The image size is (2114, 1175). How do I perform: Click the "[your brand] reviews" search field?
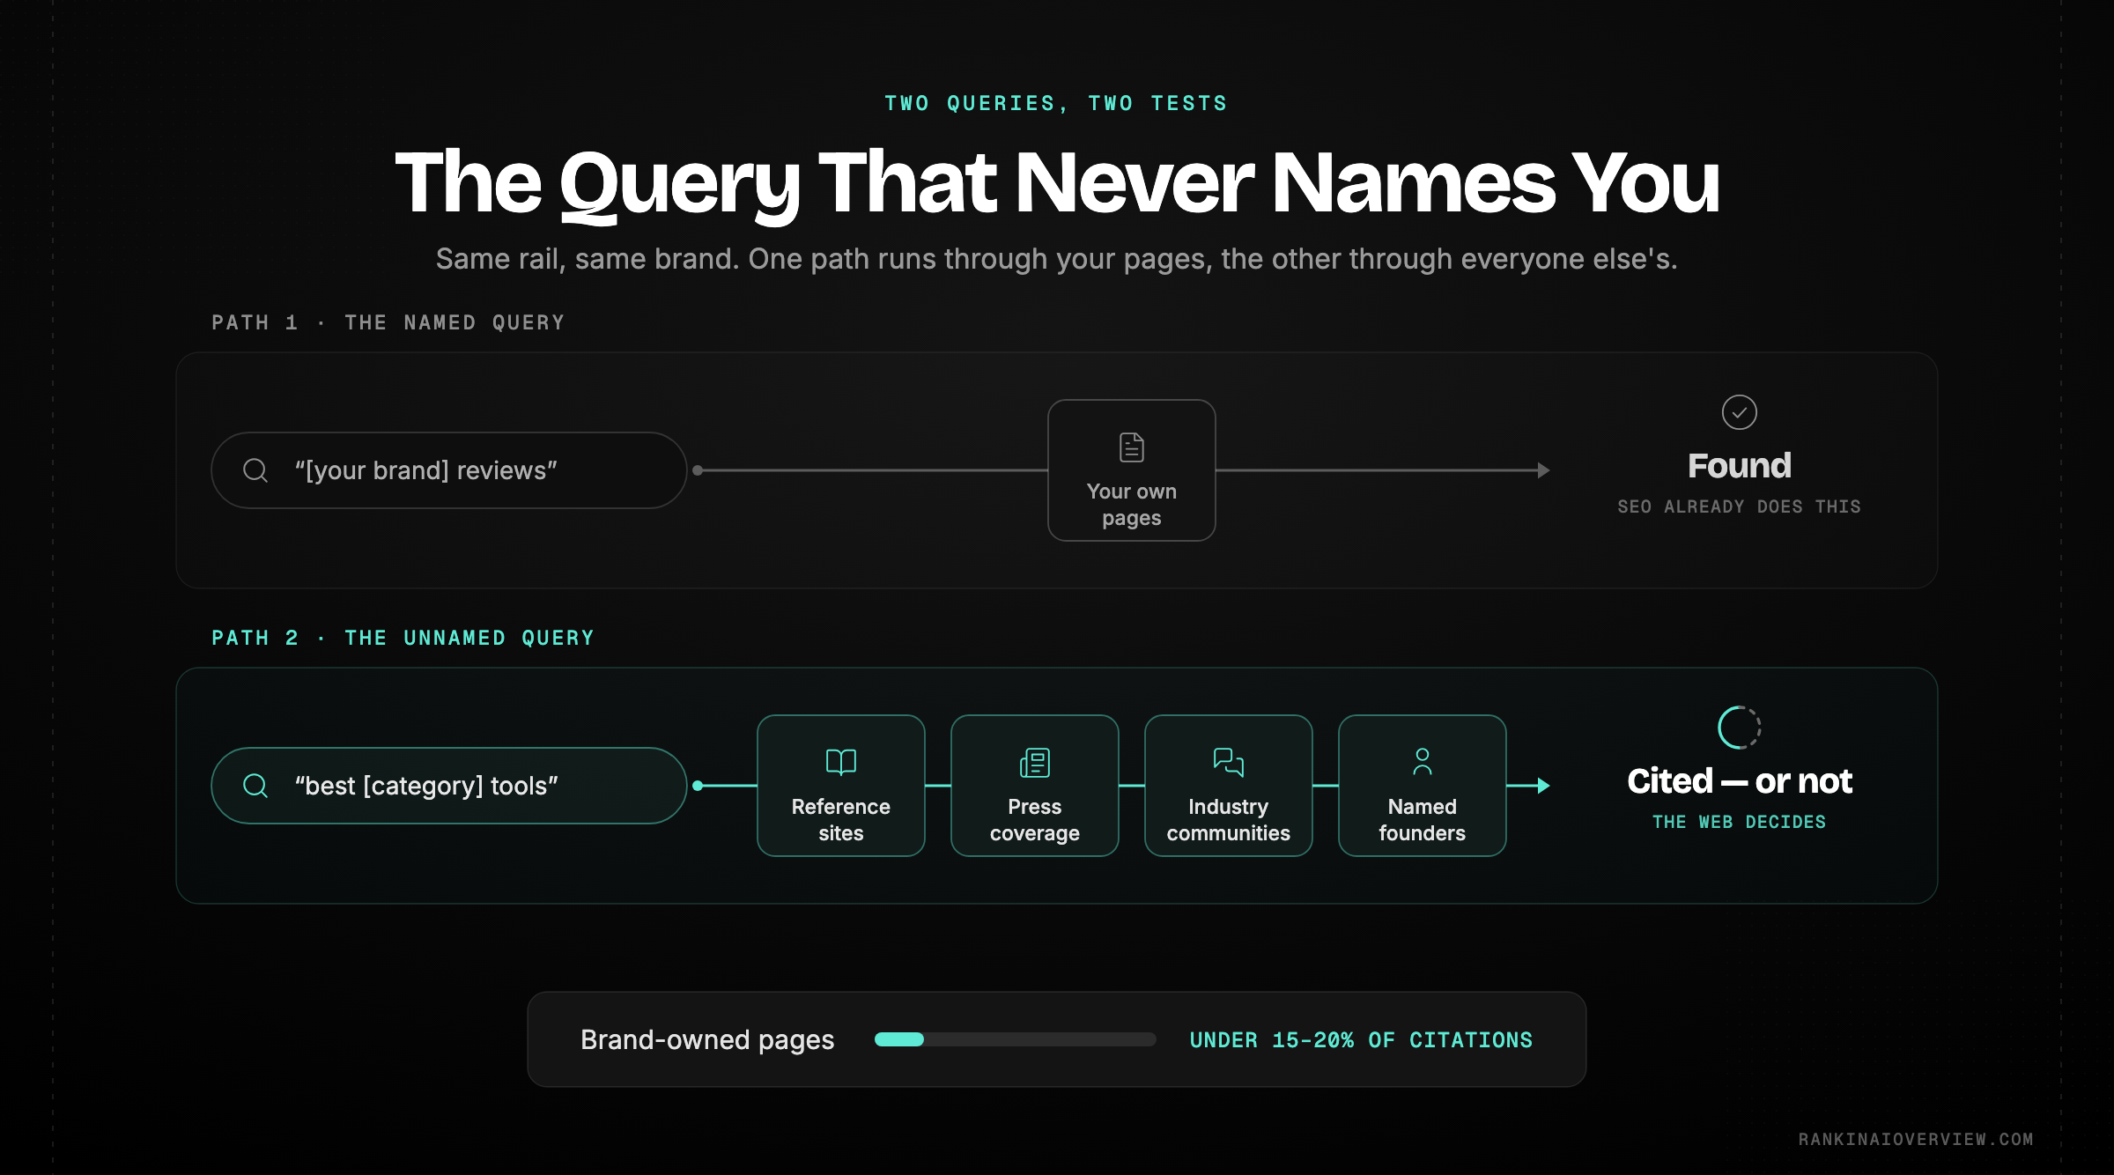pyautogui.click(x=449, y=470)
